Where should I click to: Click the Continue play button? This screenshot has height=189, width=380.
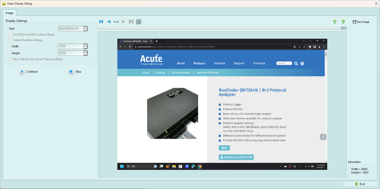pos(22,72)
